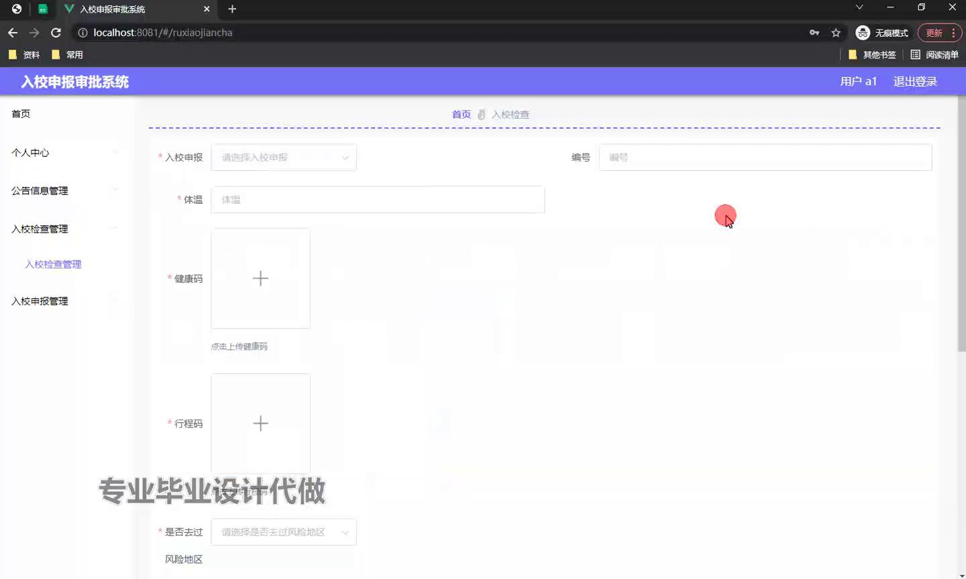Click the browser back arrow
This screenshot has height=579, width=966.
click(13, 33)
